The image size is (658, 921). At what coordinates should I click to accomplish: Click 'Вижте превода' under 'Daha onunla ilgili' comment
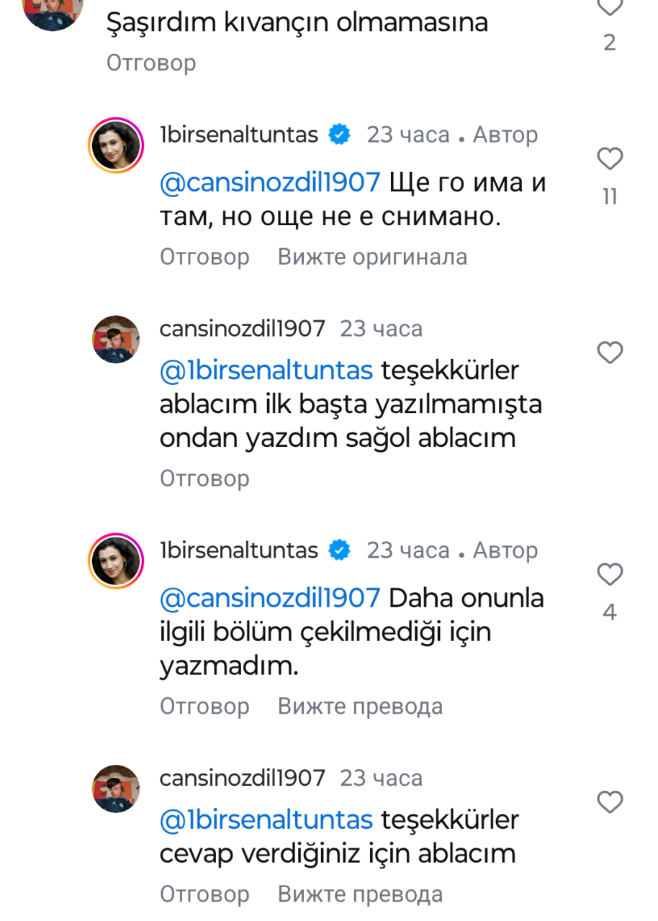360,707
